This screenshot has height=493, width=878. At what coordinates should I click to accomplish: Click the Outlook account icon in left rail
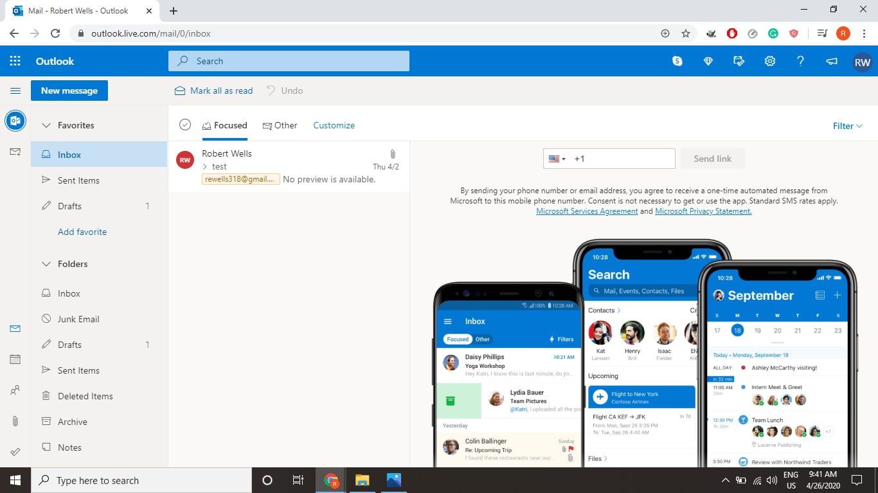pos(15,121)
